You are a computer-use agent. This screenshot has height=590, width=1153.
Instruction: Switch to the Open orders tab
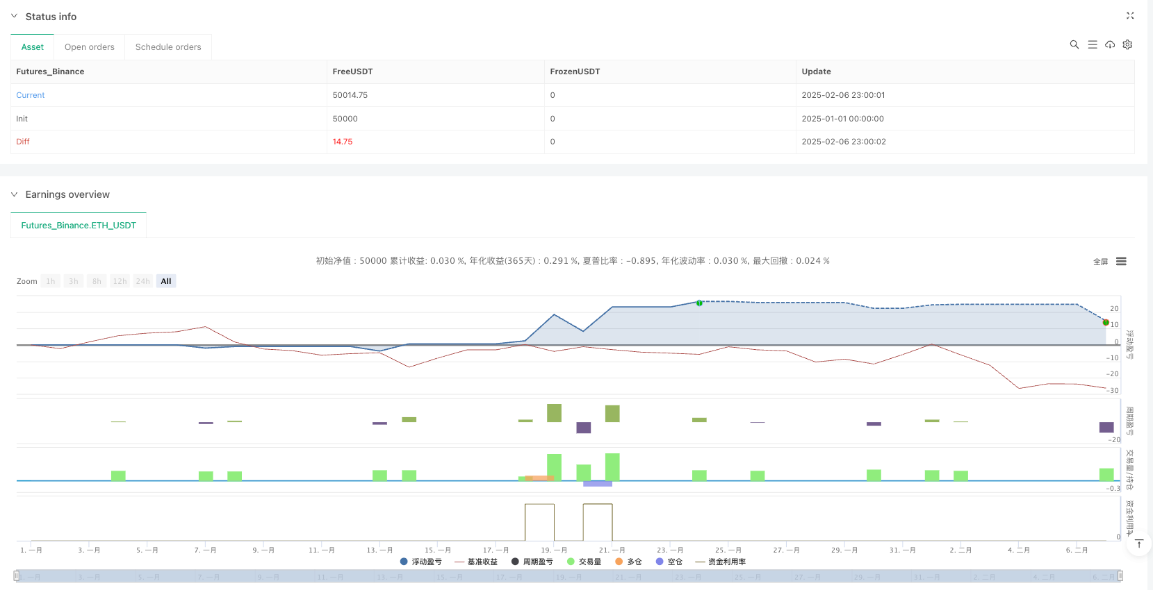90,47
